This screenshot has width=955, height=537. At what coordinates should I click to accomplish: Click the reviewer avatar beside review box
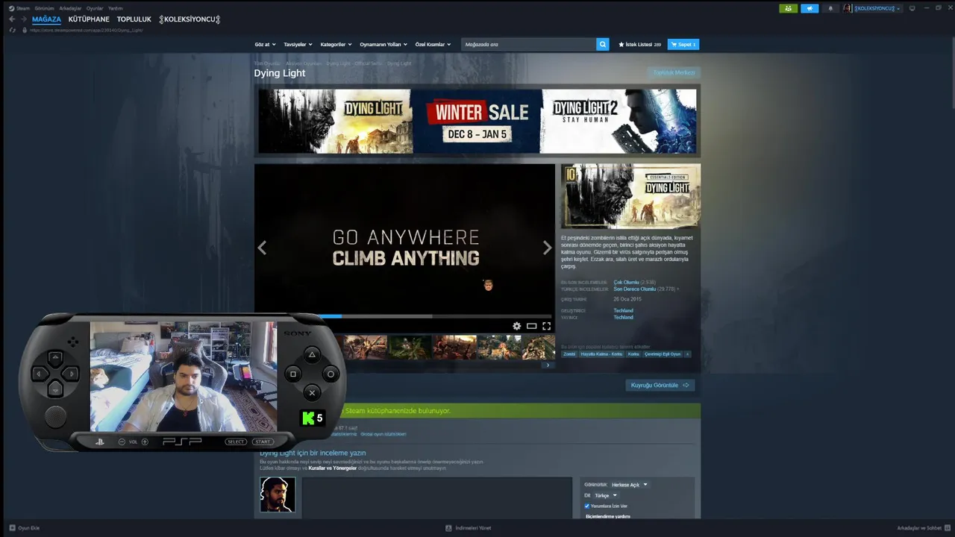[x=278, y=494]
